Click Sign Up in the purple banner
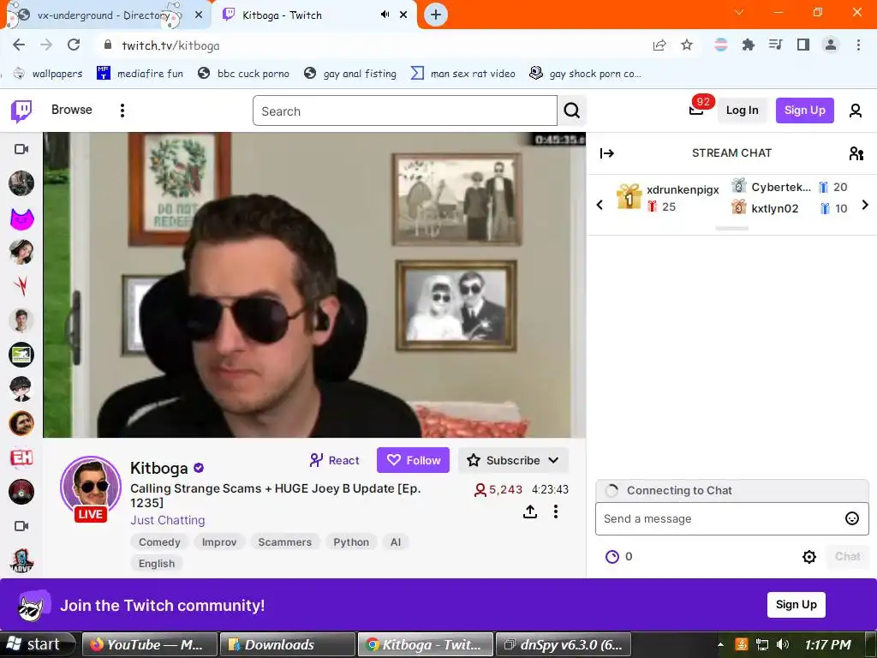The width and height of the screenshot is (877, 658). click(796, 604)
